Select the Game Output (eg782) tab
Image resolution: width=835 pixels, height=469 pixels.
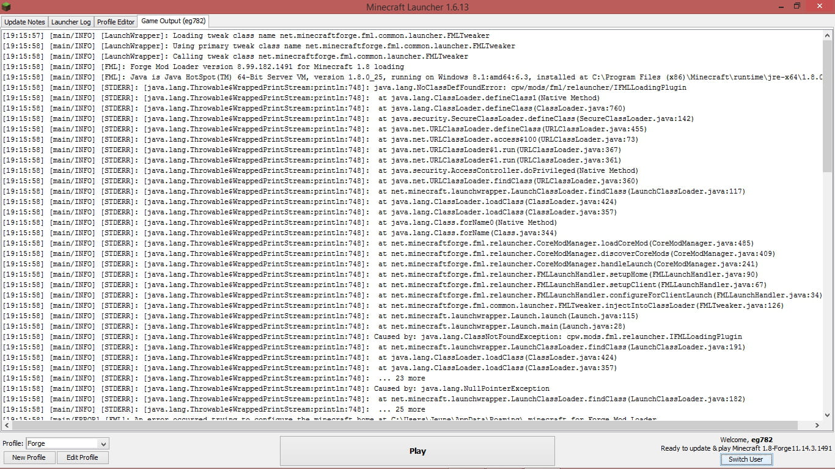tap(174, 21)
